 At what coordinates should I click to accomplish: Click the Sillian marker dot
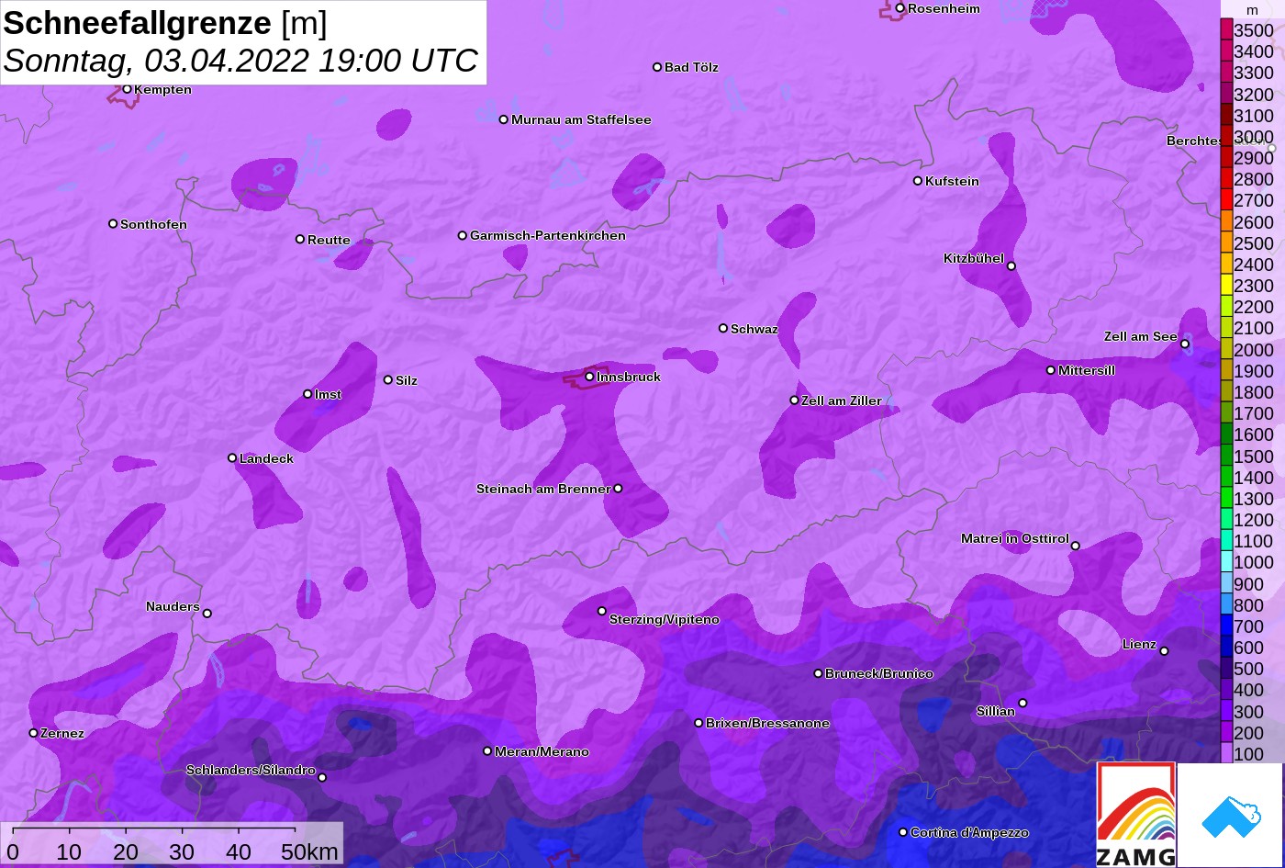[1022, 704]
